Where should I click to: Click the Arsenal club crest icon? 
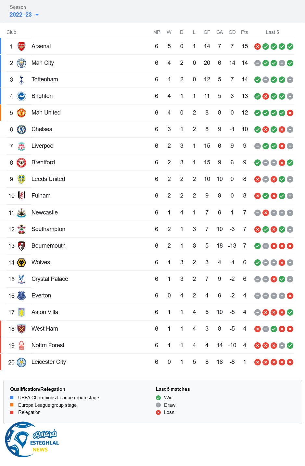pyautogui.click(x=21, y=46)
